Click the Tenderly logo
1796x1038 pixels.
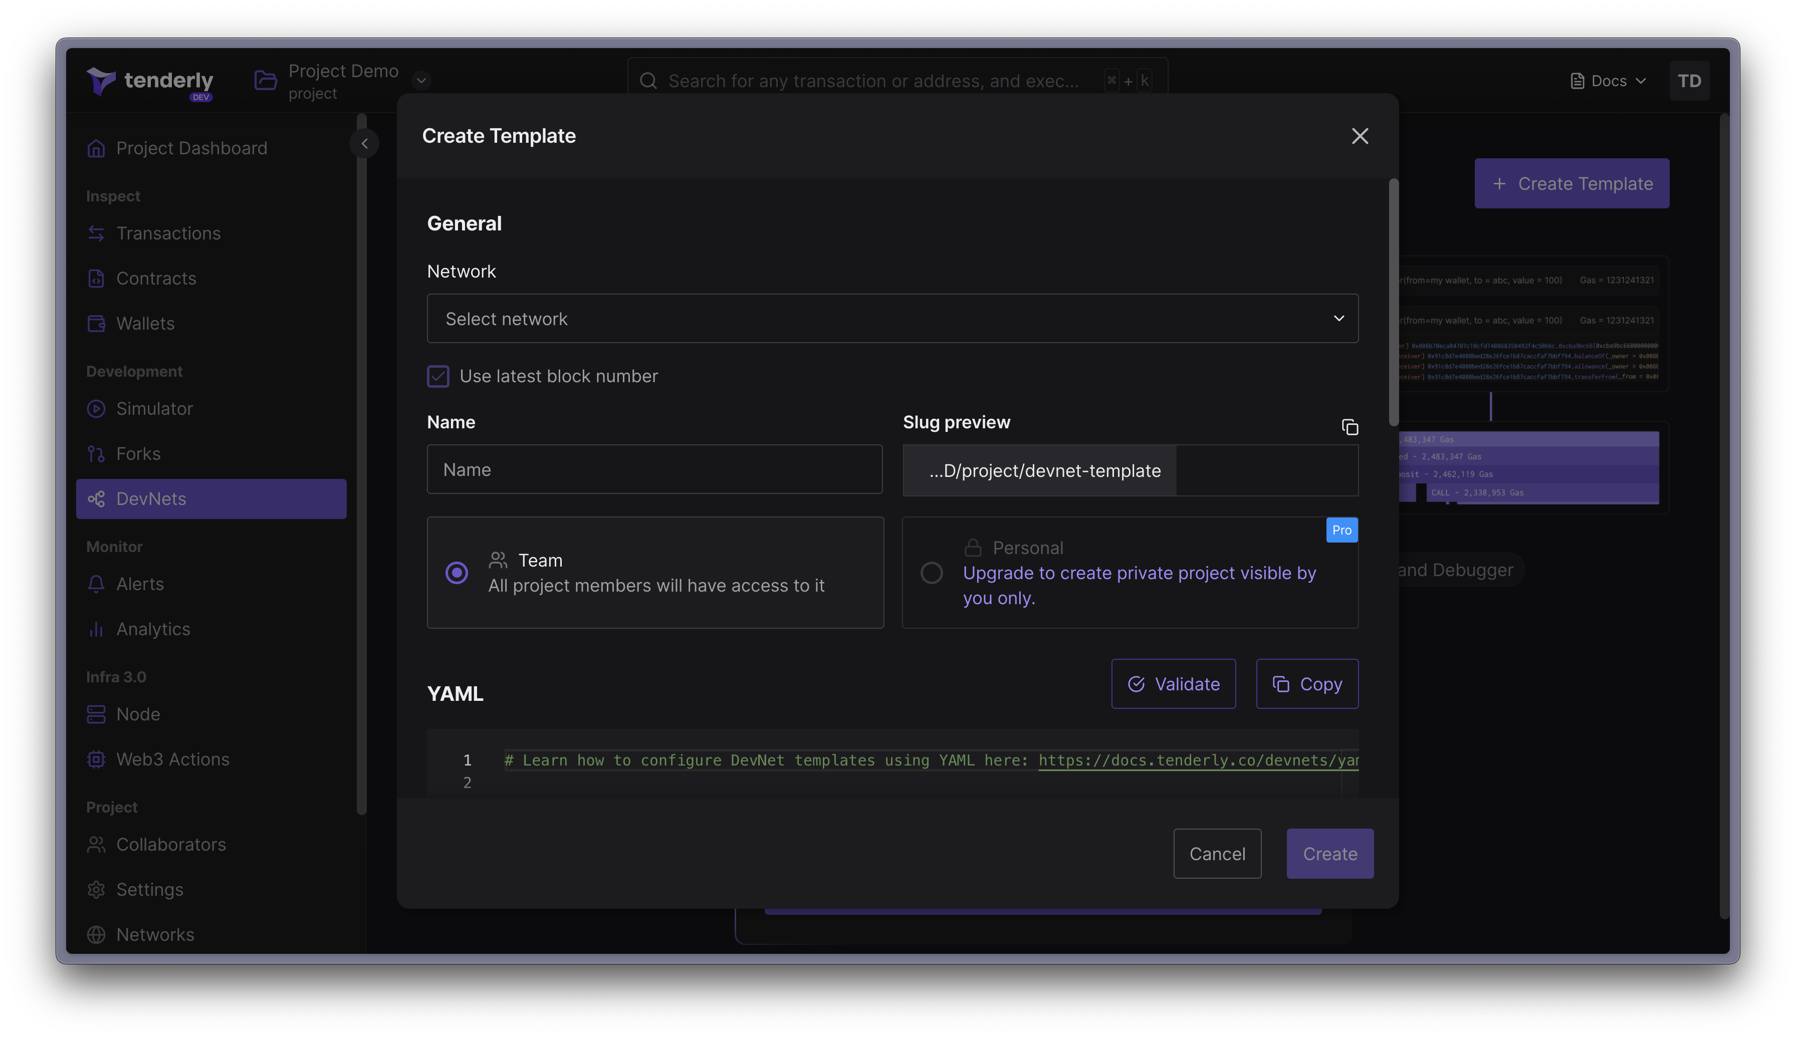[x=150, y=82]
